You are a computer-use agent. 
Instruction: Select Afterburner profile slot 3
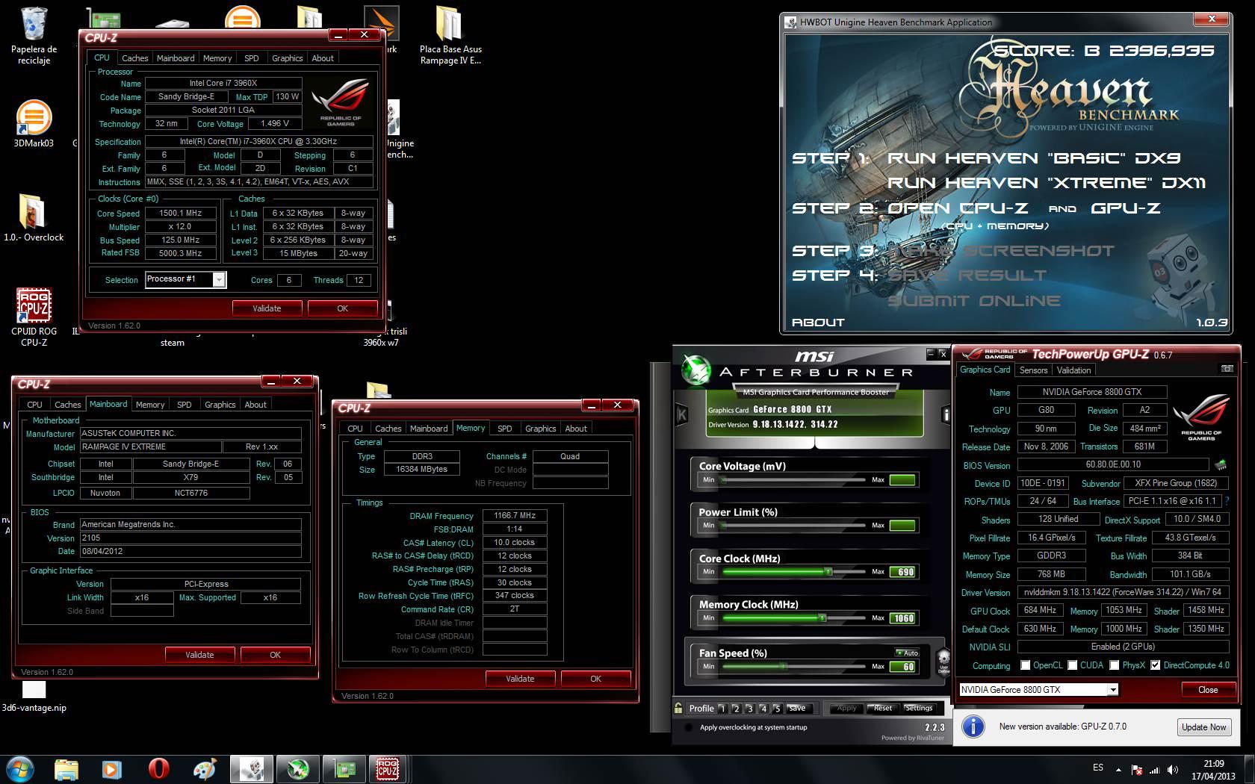click(x=749, y=708)
